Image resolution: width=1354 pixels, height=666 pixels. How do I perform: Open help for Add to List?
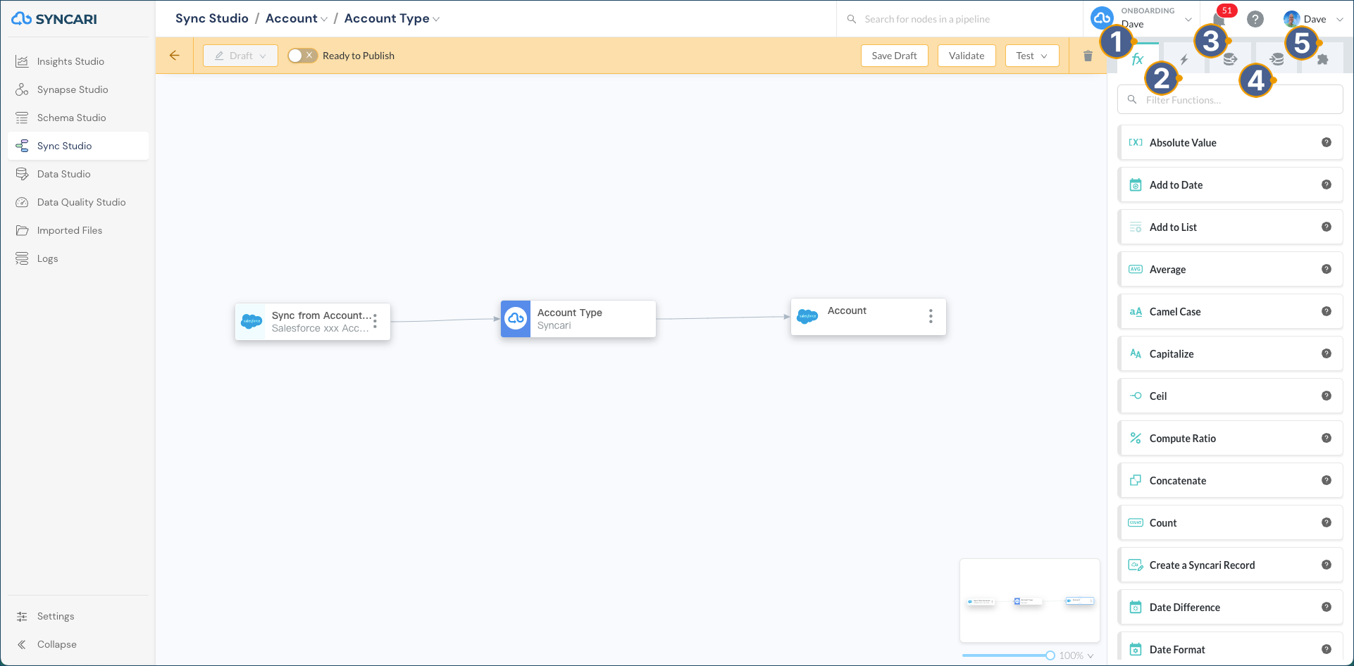[x=1327, y=227]
